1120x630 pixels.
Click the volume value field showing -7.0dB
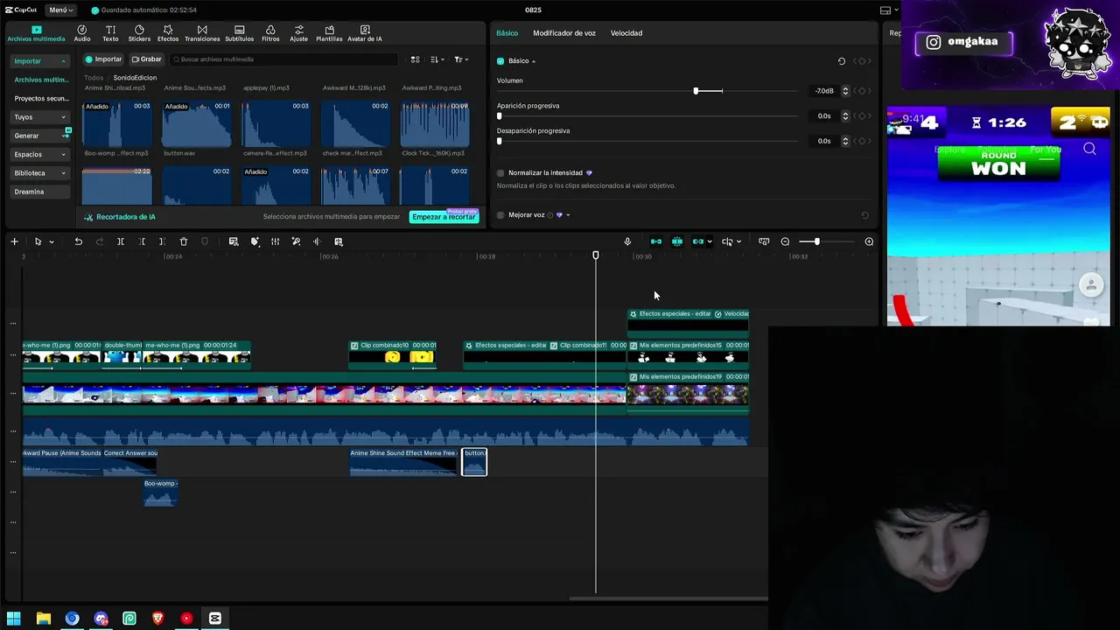pyautogui.click(x=823, y=91)
